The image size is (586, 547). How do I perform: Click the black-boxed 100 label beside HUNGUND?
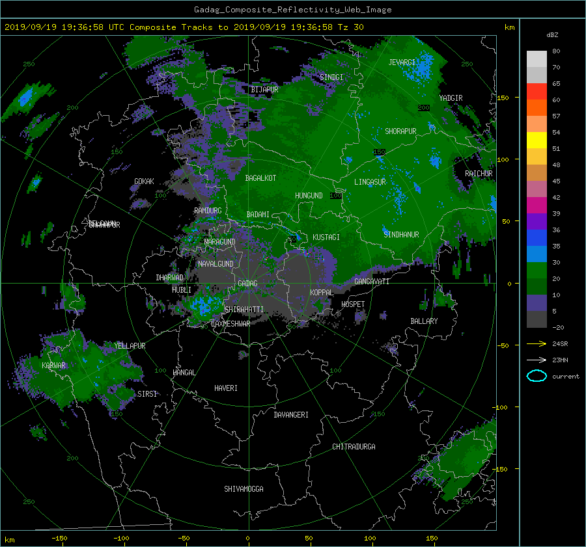[x=336, y=196]
